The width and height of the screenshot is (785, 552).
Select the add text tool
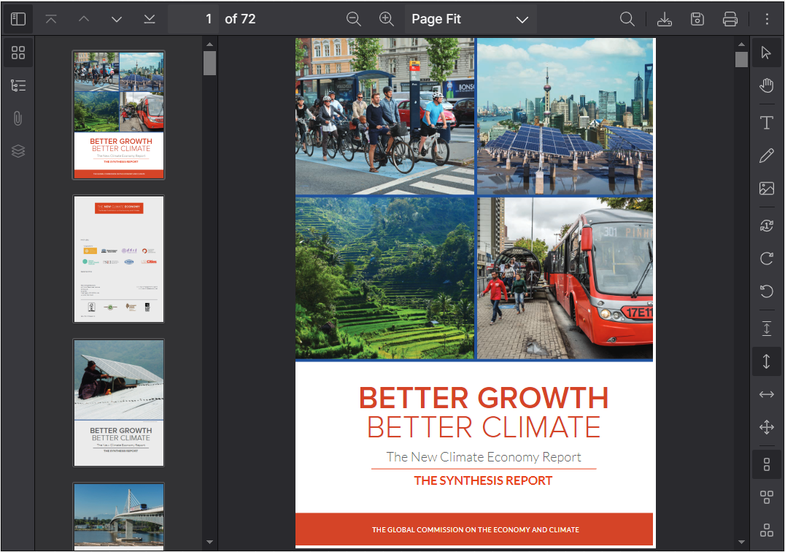(766, 122)
